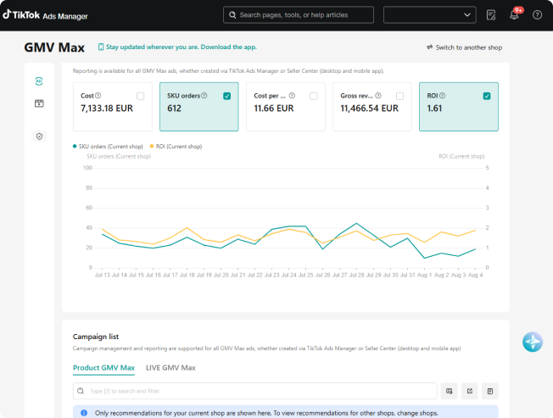Click the blue info icon in recommendations banner
Image resolution: width=553 pixels, height=418 pixels.
click(x=84, y=413)
